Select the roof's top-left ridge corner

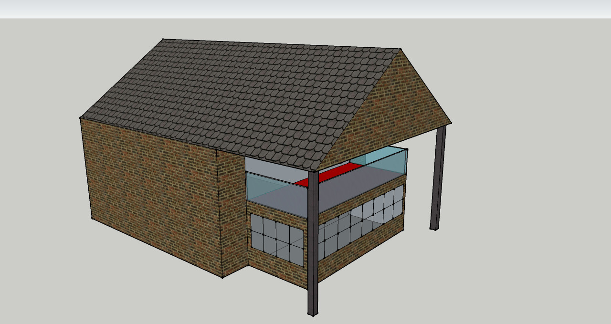tap(163, 40)
